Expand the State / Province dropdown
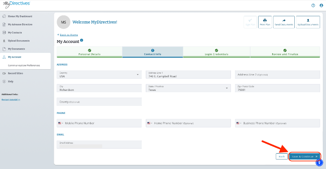 pos(188,88)
